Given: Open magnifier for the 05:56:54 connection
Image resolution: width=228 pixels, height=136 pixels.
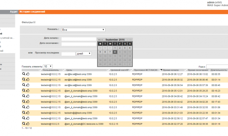Looking at the screenshot, I should (23, 85).
